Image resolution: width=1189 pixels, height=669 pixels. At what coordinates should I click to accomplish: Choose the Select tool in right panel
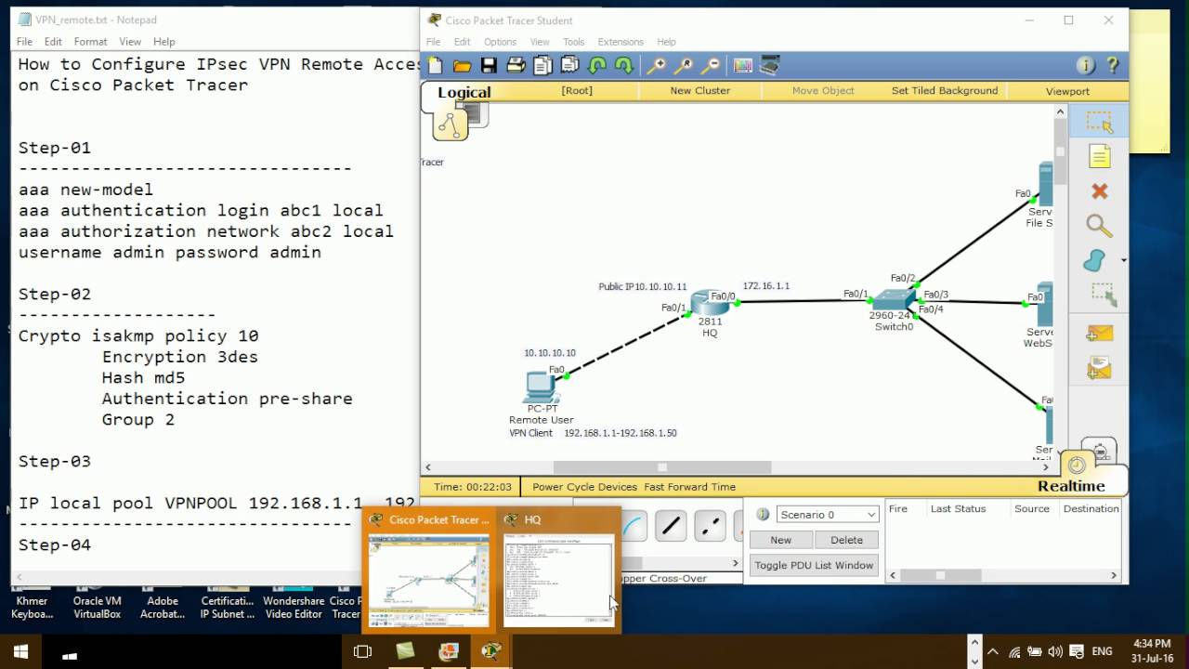coord(1099,121)
